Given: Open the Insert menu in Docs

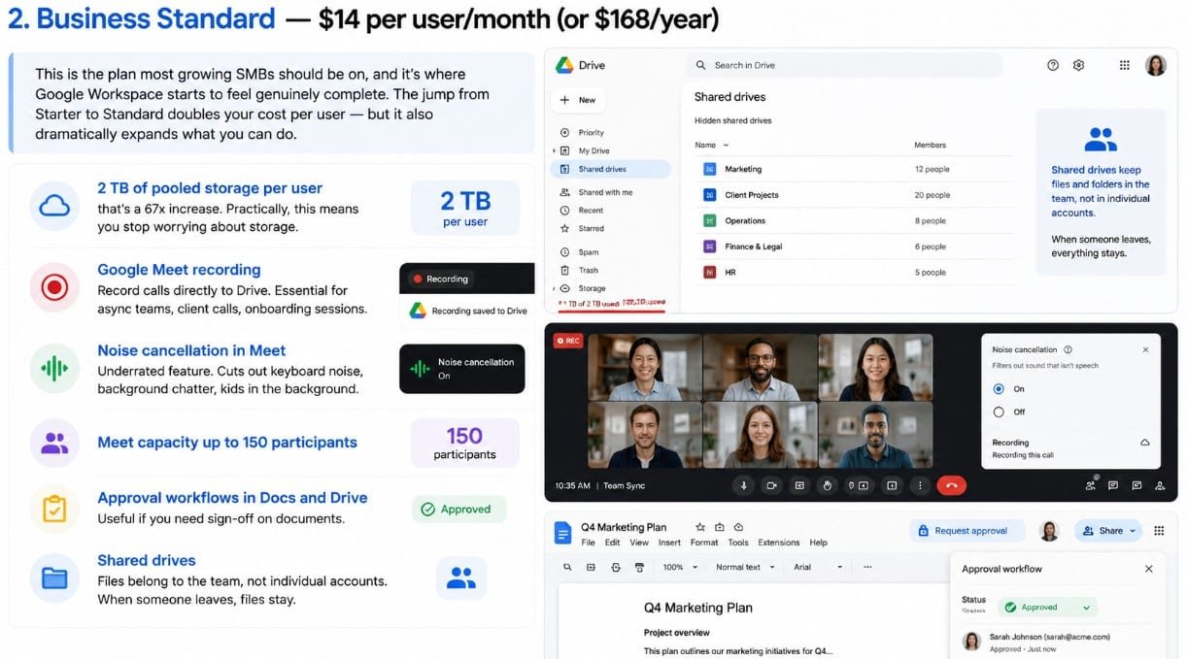Looking at the screenshot, I should coord(669,543).
